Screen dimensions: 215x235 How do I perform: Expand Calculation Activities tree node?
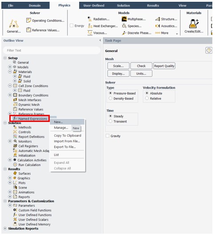pos(10,160)
